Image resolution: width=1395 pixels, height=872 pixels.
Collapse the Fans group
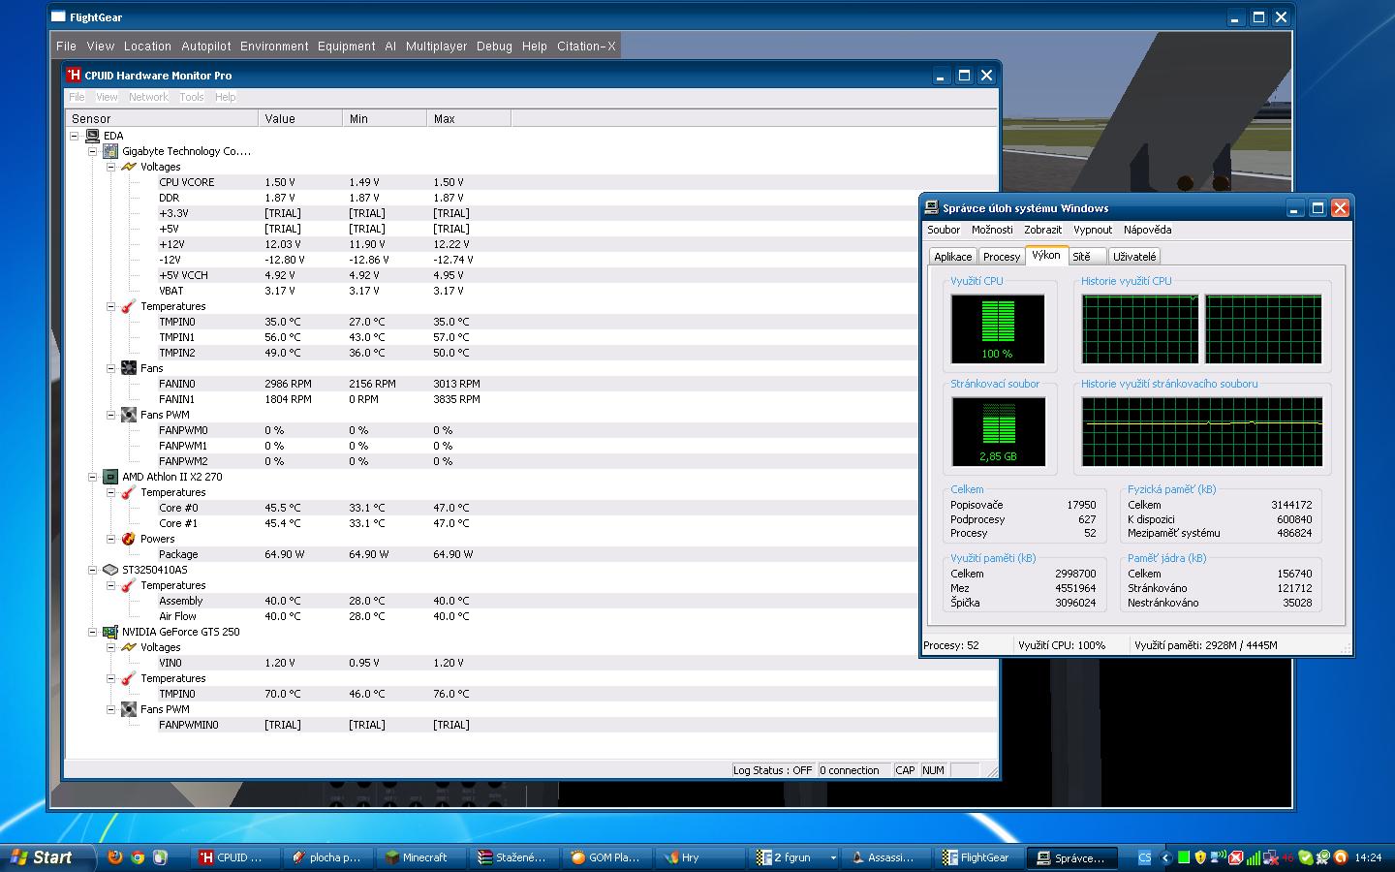pos(111,368)
